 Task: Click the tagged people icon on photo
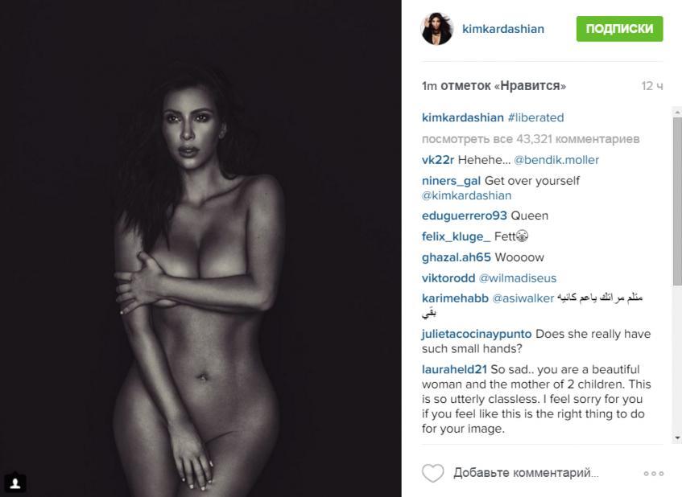(x=15, y=483)
